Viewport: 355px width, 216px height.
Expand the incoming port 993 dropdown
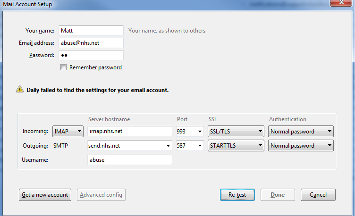tap(190, 132)
